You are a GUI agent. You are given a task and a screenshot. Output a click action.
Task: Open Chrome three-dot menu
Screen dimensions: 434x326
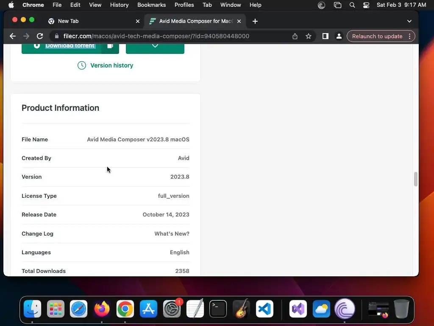[410, 36]
